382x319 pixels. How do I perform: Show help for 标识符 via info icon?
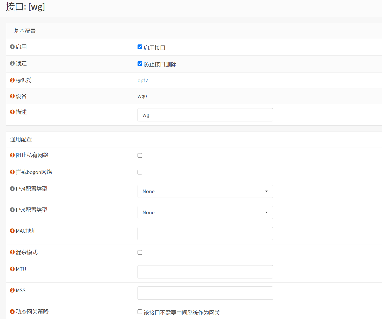click(12, 80)
